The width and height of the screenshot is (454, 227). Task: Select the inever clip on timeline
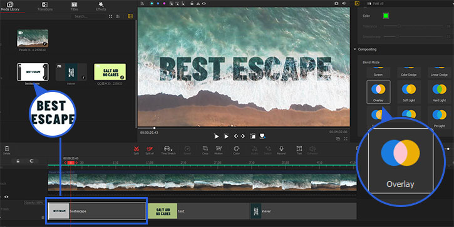pyautogui.click(x=303, y=211)
